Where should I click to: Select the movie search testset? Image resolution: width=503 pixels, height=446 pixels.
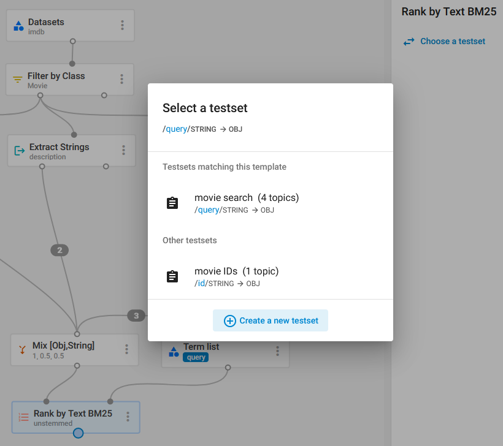coord(271,203)
